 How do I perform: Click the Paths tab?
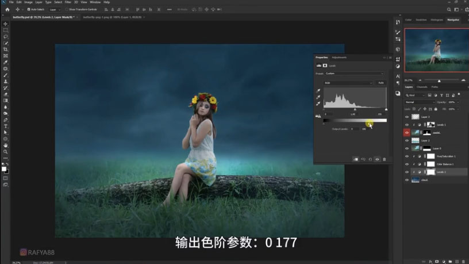(x=435, y=87)
